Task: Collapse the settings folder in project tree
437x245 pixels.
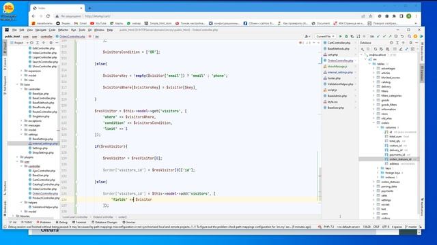Action: [x=21, y=135]
